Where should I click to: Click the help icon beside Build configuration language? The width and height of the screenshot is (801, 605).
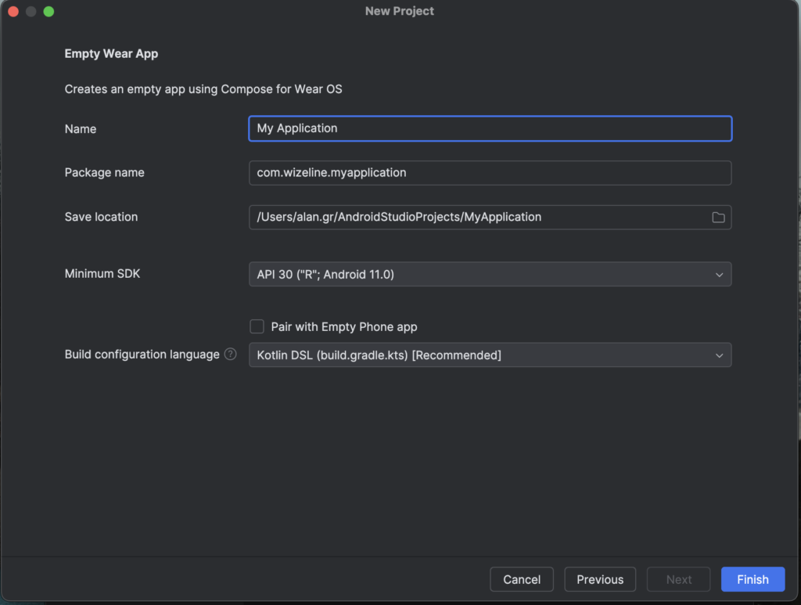[230, 355]
